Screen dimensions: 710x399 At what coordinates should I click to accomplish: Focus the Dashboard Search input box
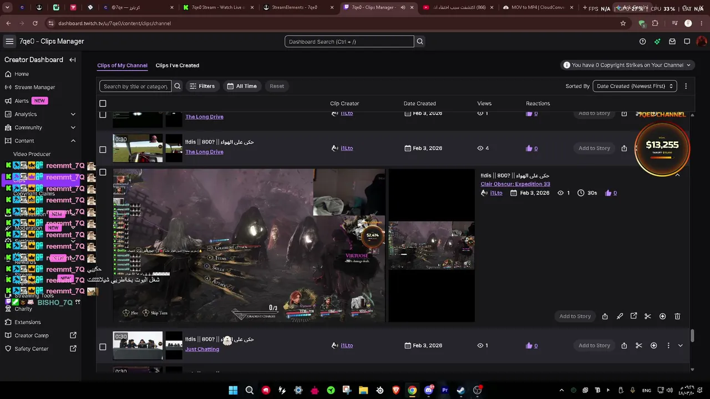click(x=349, y=42)
